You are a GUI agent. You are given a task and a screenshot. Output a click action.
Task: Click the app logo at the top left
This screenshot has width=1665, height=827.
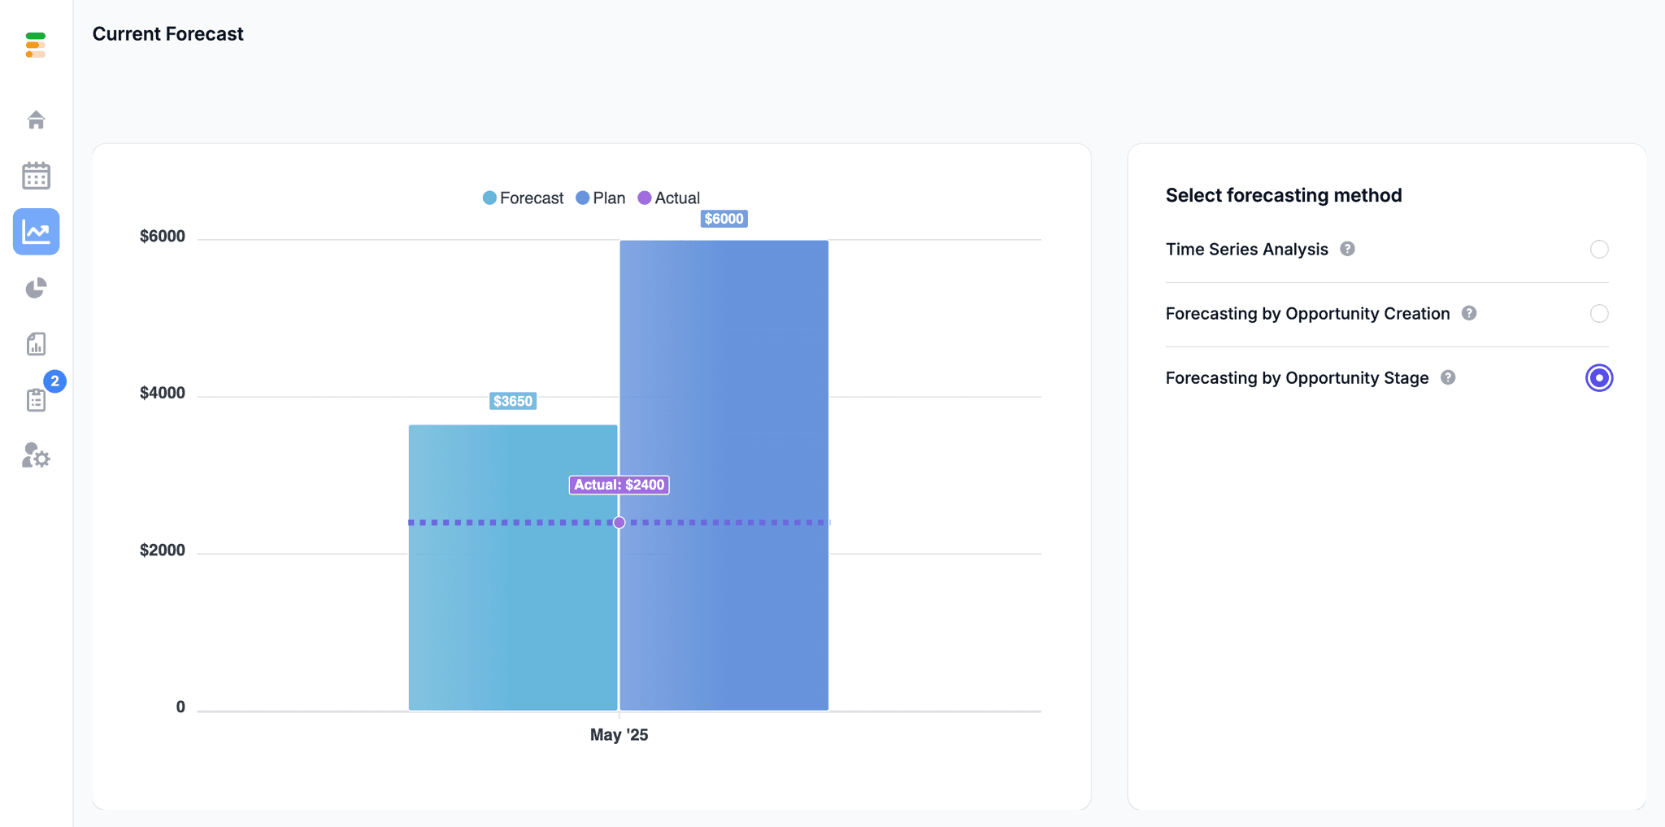[x=36, y=45]
